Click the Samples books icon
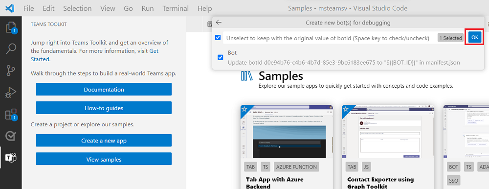The height and width of the screenshot is (189, 489). click(x=246, y=76)
